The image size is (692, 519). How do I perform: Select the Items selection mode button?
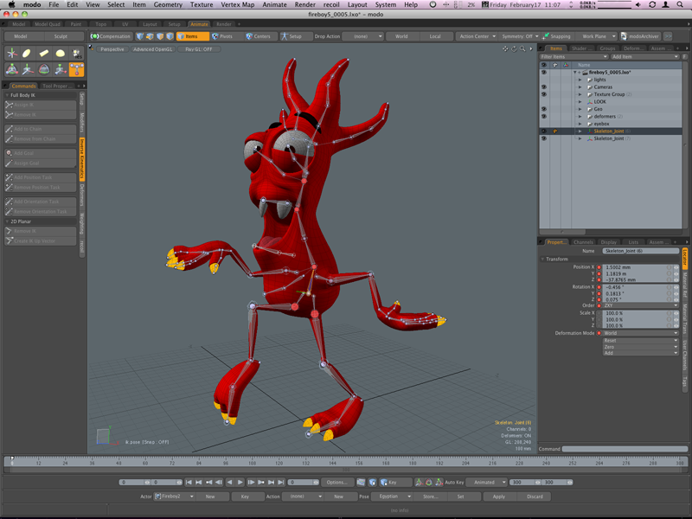click(x=192, y=36)
